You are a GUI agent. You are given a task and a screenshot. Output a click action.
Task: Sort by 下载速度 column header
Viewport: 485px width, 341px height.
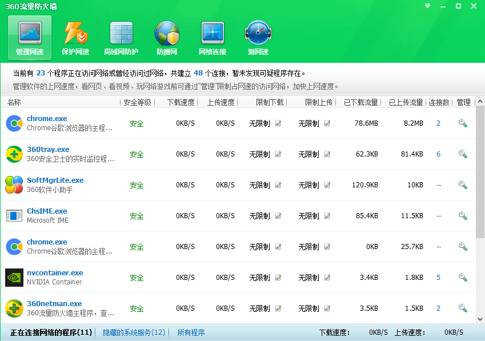pos(181,102)
